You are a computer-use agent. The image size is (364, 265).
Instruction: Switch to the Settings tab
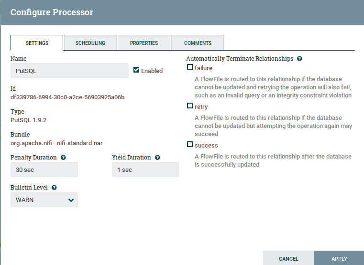click(x=37, y=43)
